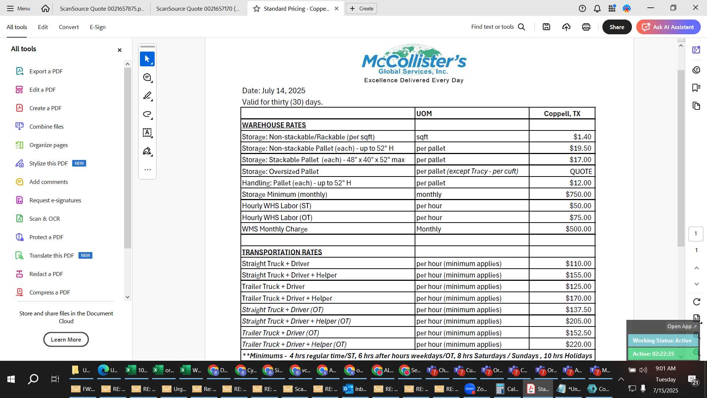
Task: Select the freehand draw loop tool
Action: coord(147,114)
